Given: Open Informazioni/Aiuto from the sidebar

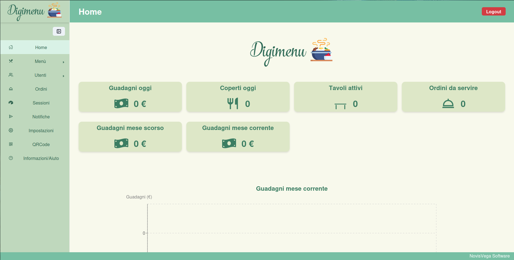Looking at the screenshot, I should (41, 158).
